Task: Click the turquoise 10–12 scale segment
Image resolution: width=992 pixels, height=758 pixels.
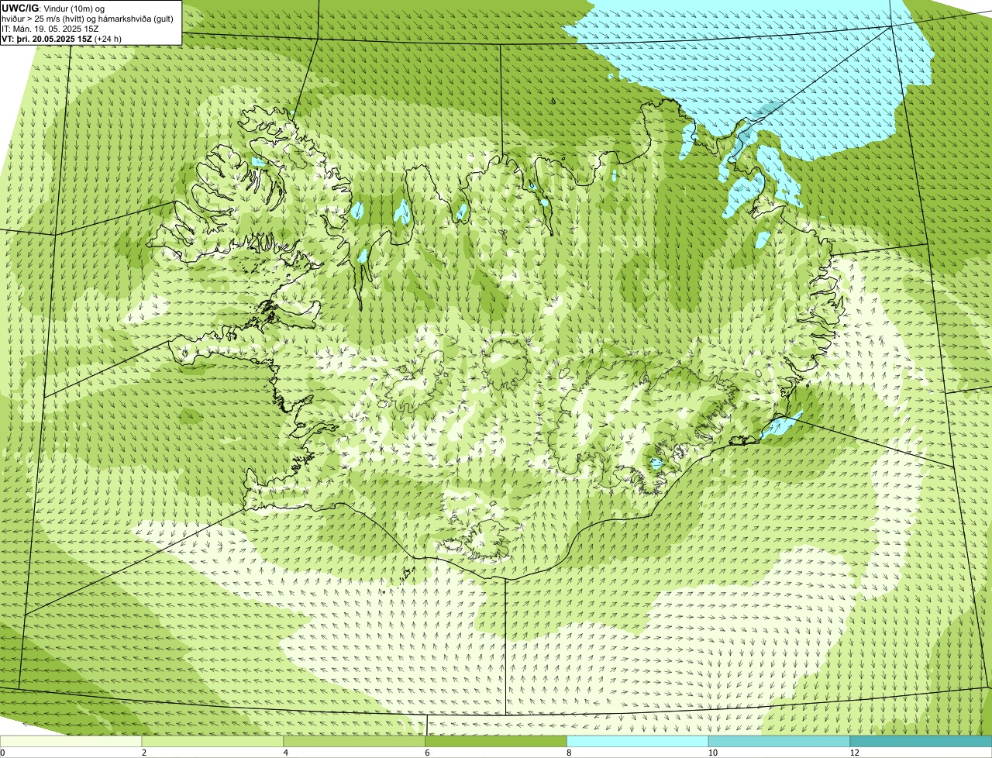Action: coord(780,742)
